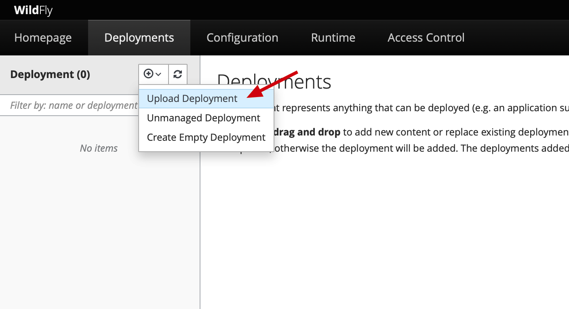Switch to the Deployments tab
The image size is (569, 309).
(139, 38)
